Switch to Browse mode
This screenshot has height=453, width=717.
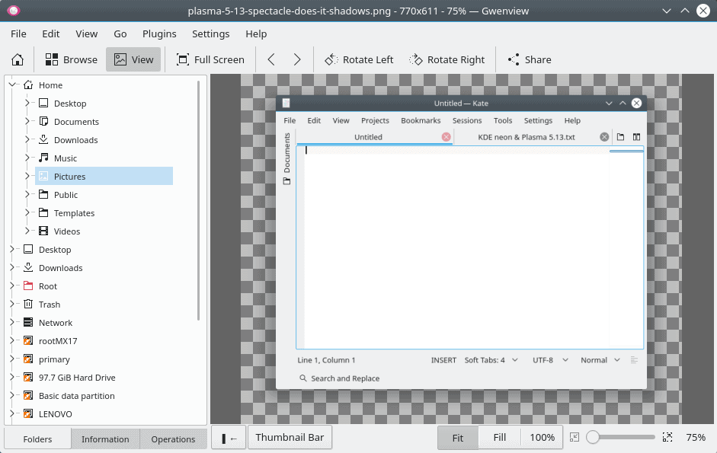pyautogui.click(x=72, y=59)
